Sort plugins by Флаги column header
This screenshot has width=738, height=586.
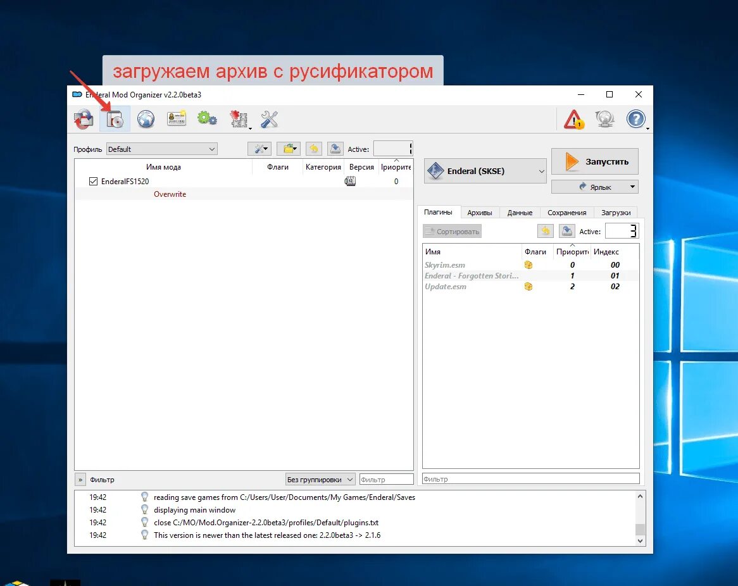[535, 252]
